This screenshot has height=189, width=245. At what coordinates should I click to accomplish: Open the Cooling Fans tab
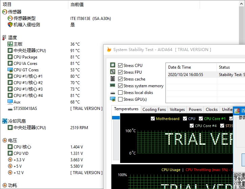154,110
